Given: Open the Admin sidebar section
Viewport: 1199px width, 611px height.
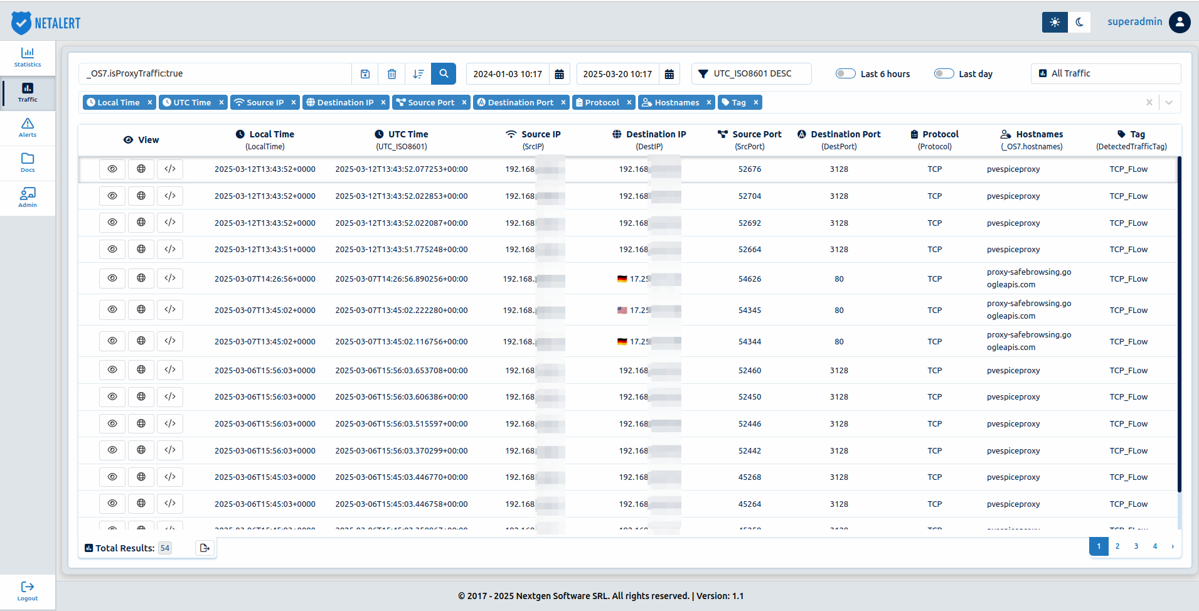Looking at the screenshot, I should 28,198.
